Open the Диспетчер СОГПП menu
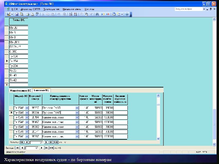Image resolution: width=219 pixels, height=164 pixels. [x=30, y=9]
